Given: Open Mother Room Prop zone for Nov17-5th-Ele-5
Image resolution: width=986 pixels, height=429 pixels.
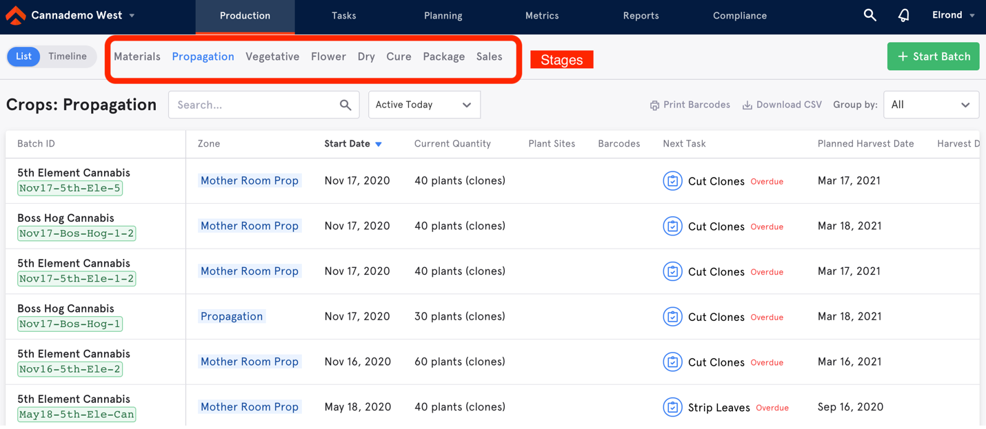Looking at the screenshot, I should click(250, 180).
